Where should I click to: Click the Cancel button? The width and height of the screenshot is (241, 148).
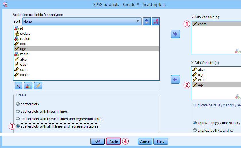tap(145, 141)
